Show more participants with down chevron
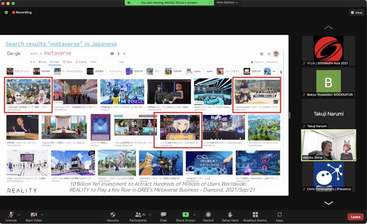 click(328, 203)
